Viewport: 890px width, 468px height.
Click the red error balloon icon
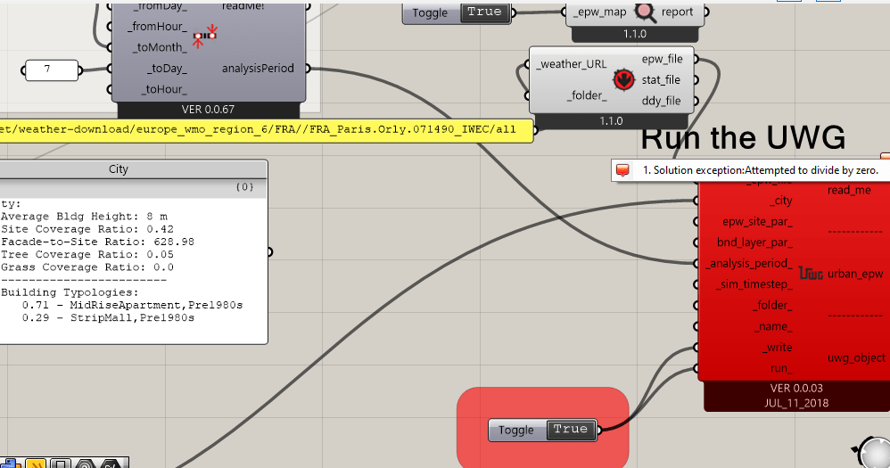622,170
